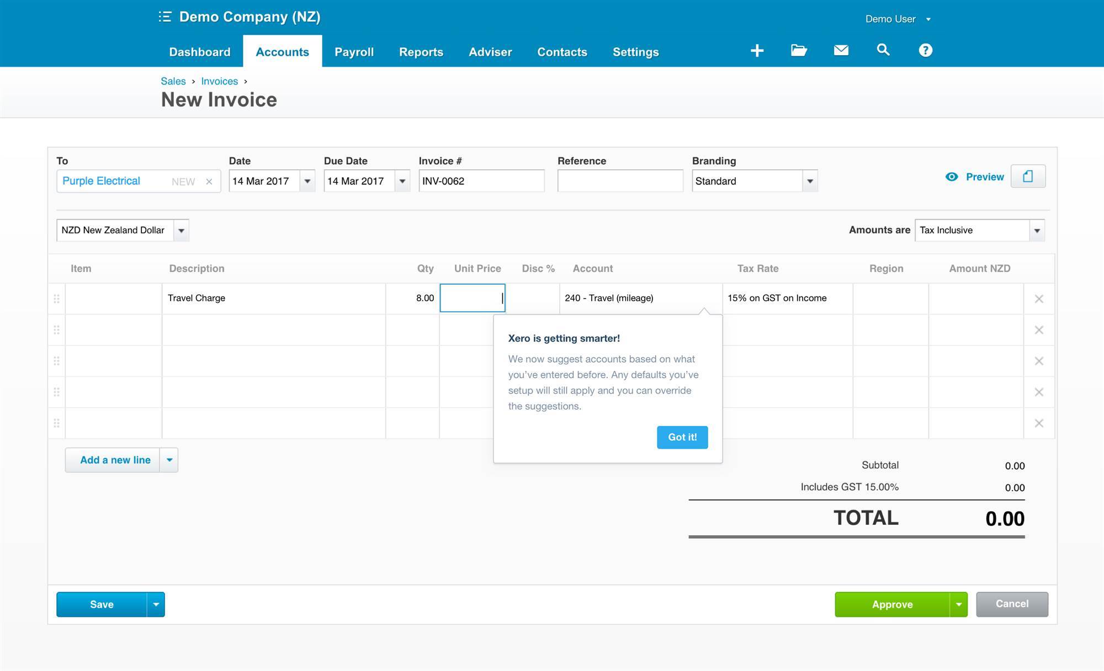Click the notifications/mail icon in toolbar
Image resolution: width=1104 pixels, height=671 pixels.
point(841,50)
